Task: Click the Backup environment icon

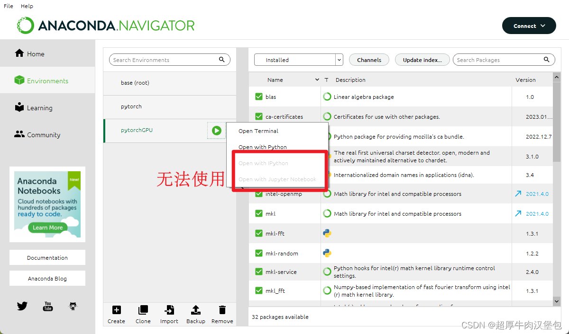Action: (195, 310)
